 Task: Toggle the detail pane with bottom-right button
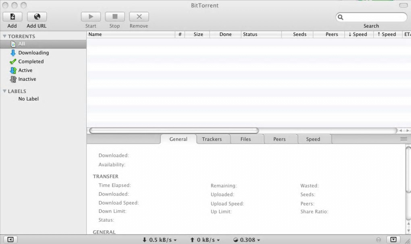pos(393,240)
